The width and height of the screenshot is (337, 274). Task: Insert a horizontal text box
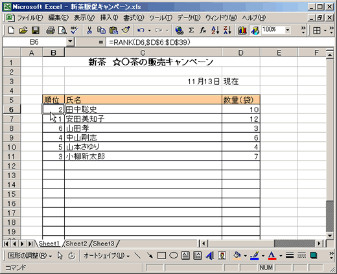pos(185,256)
